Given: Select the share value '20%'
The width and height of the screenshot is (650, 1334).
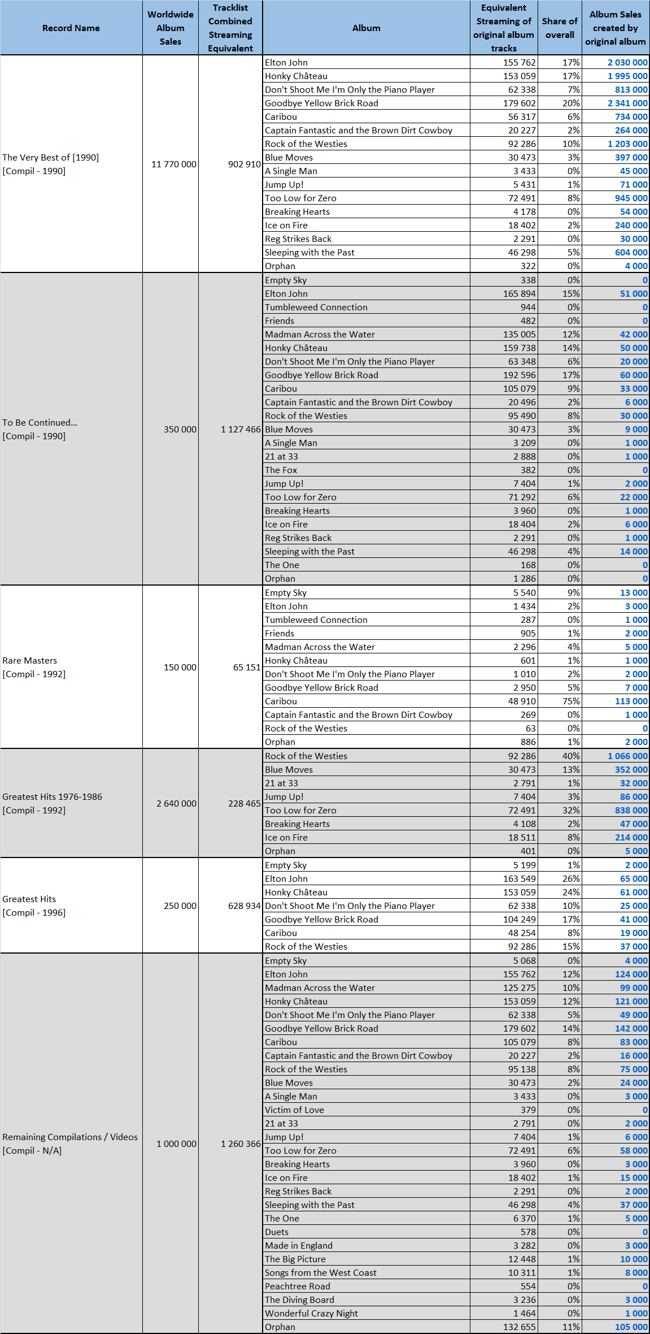Looking at the screenshot, I should pyautogui.click(x=572, y=103).
